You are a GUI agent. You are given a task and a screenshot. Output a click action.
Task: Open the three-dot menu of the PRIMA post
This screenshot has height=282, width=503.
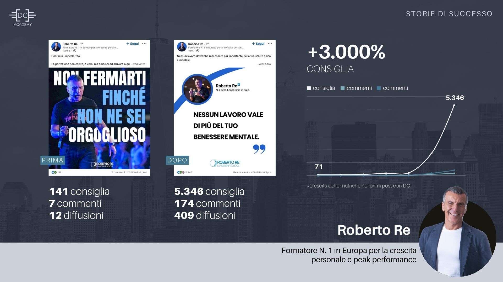click(x=144, y=44)
